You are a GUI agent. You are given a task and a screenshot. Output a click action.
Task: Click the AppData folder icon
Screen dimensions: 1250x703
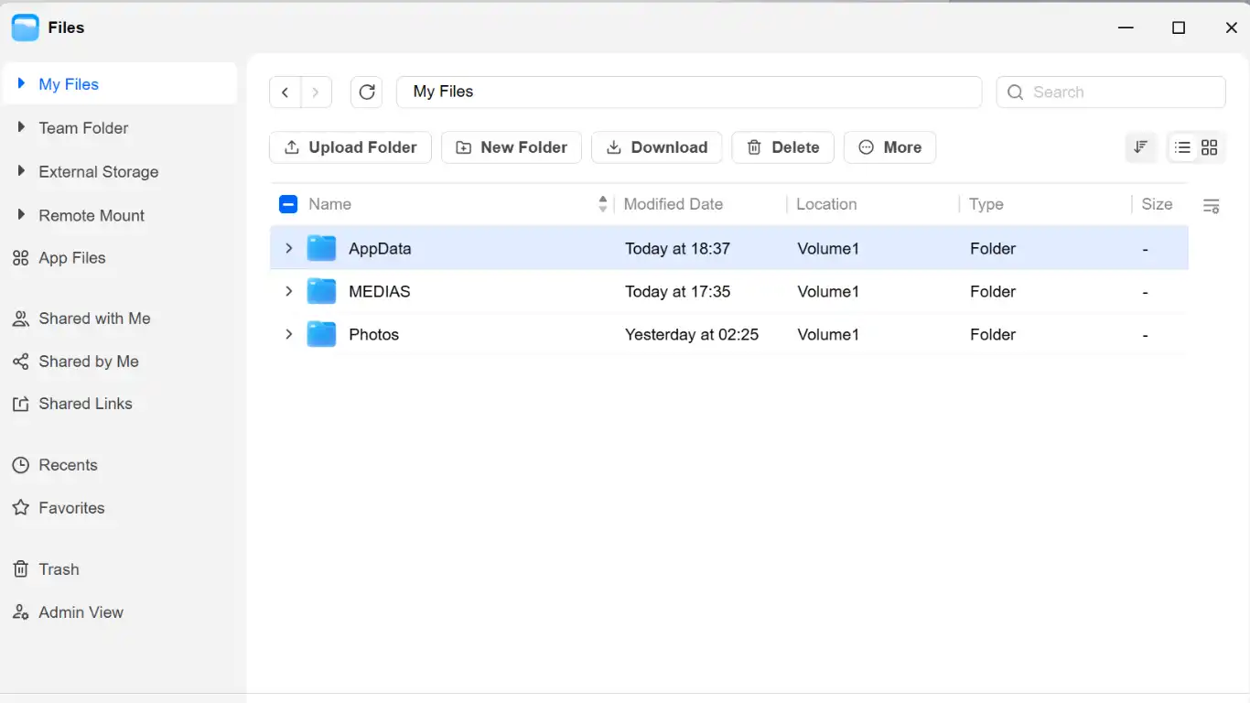click(321, 248)
